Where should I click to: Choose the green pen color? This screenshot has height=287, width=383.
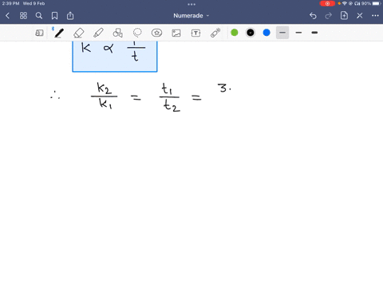(235, 33)
